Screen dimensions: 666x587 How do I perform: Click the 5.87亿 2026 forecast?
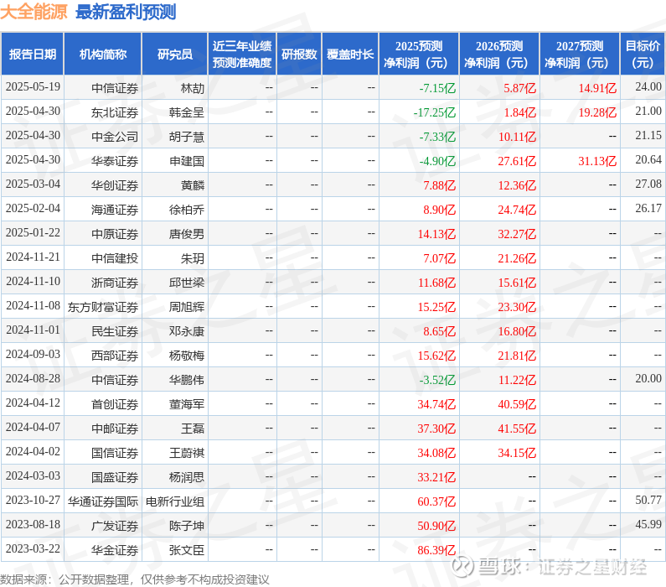click(520, 88)
